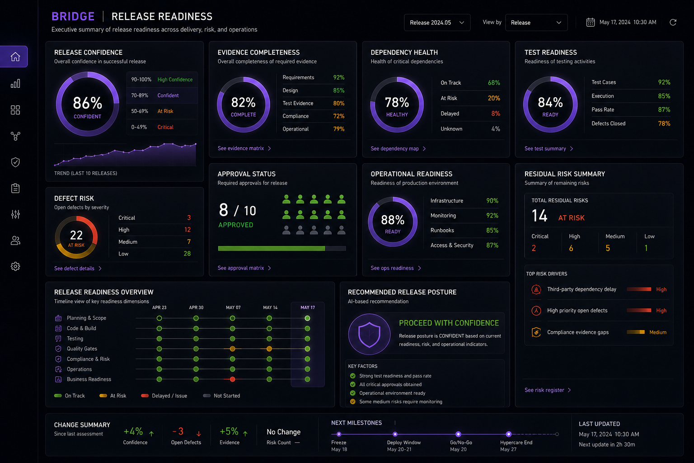Click the 86% confidence donut gauge

pos(88,104)
